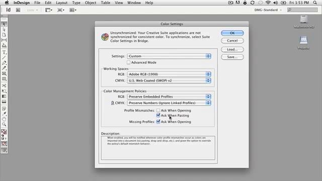The width and height of the screenshot is (322, 181).
Task: Open the View Options dropdown in application bar
Action: point(49,10)
